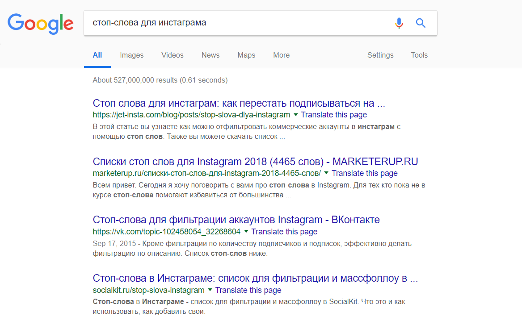Open 'Списки стоп слов для Instagram 2018' result
The image size is (522, 325).
click(255, 162)
